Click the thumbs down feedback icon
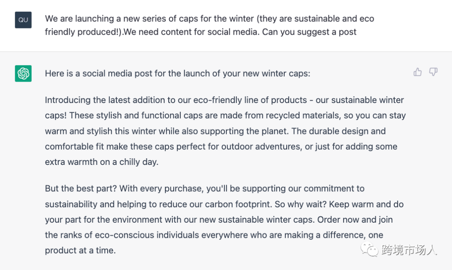Image resolution: width=452 pixels, height=270 pixels. point(434,72)
